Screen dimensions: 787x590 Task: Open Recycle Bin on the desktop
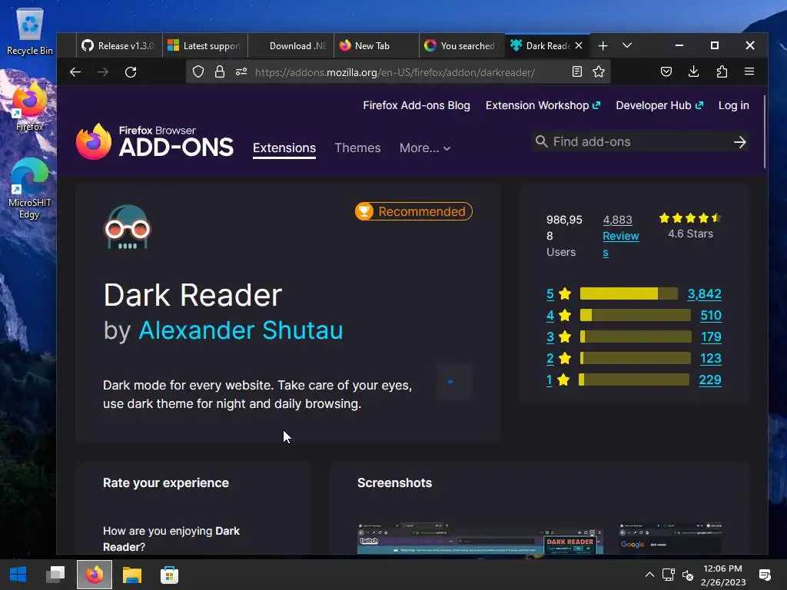[x=30, y=31]
